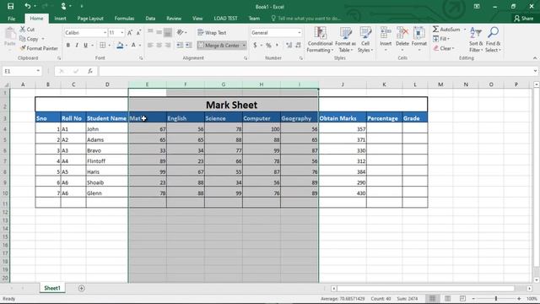Click the Insert Function fx icon

tap(90, 71)
